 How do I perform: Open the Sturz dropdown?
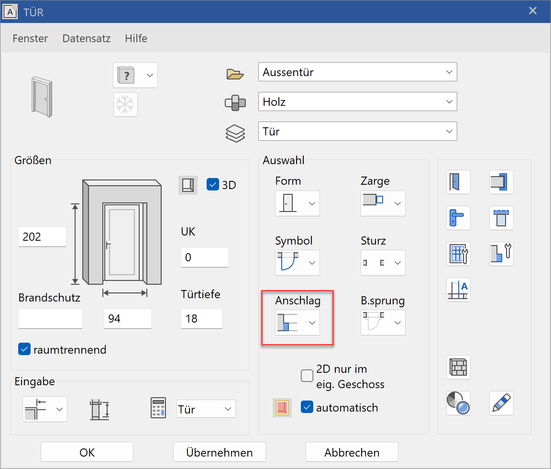click(x=383, y=263)
